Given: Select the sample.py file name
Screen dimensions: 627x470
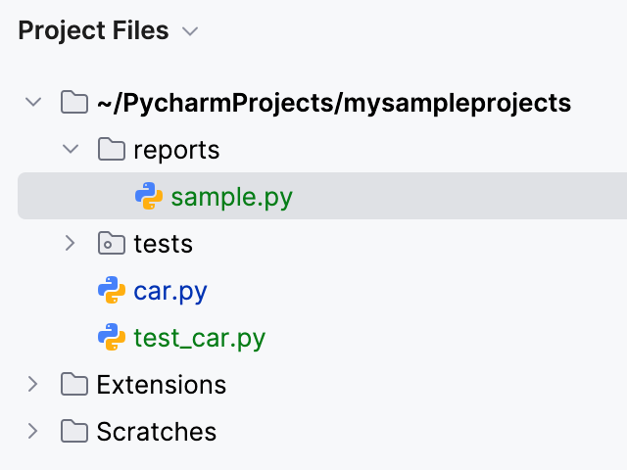Looking at the screenshot, I should click(231, 197).
